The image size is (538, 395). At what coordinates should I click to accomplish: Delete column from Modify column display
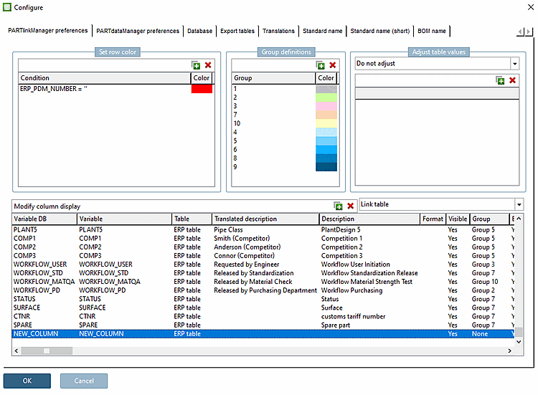tap(351, 206)
